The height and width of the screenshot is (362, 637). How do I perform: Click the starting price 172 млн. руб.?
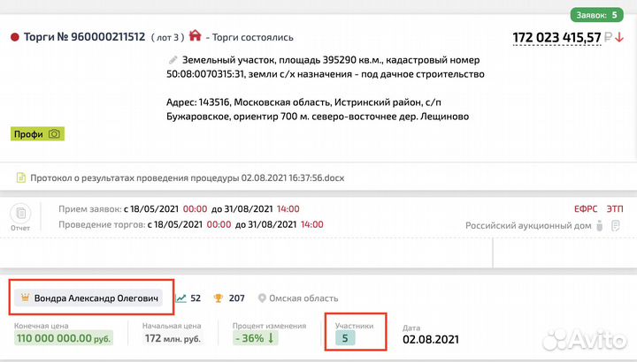click(x=173, y=338)
